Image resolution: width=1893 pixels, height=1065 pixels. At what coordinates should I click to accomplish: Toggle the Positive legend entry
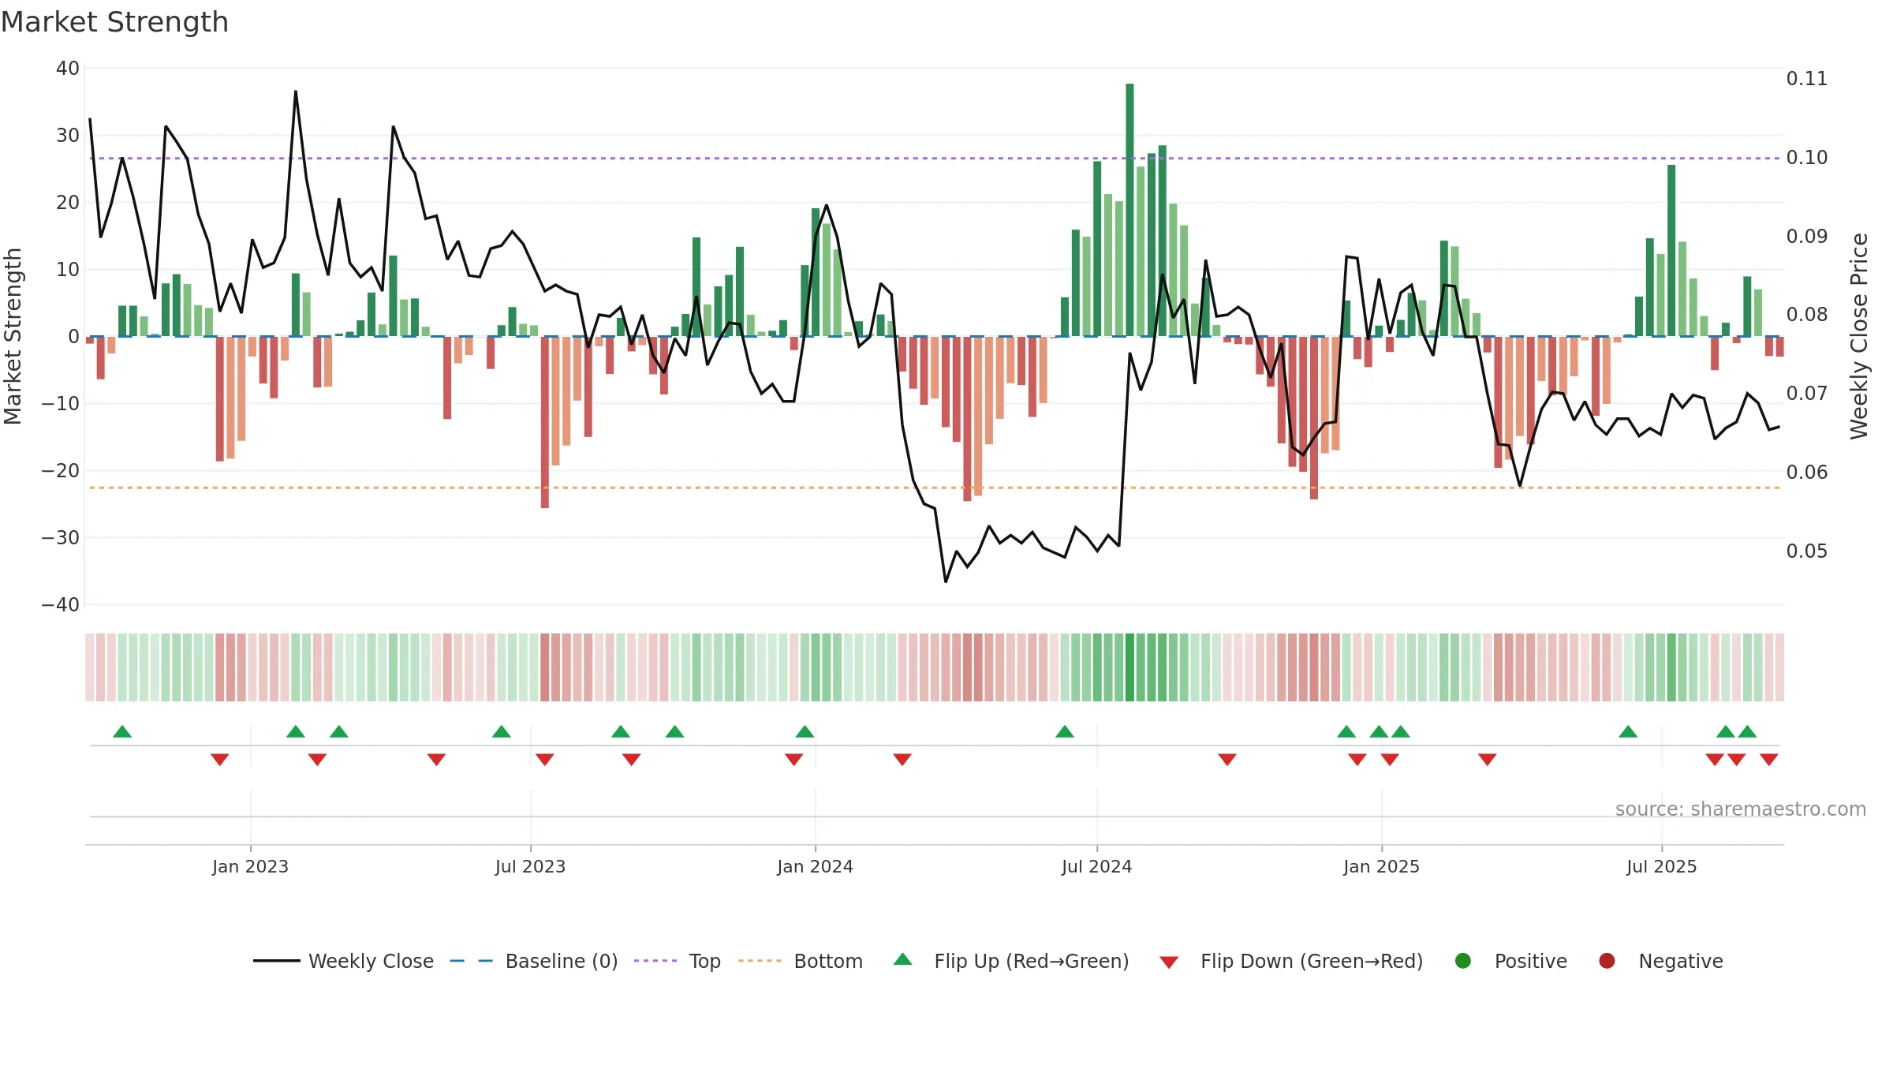point(1510,961)
